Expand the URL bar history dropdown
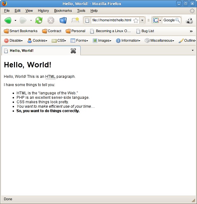The width and height of the screenshot is (197, 204). (x=142, y=20)
